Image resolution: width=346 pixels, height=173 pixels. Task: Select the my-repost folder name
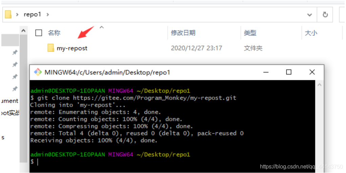pyautogui.click(x=72, y=48)
